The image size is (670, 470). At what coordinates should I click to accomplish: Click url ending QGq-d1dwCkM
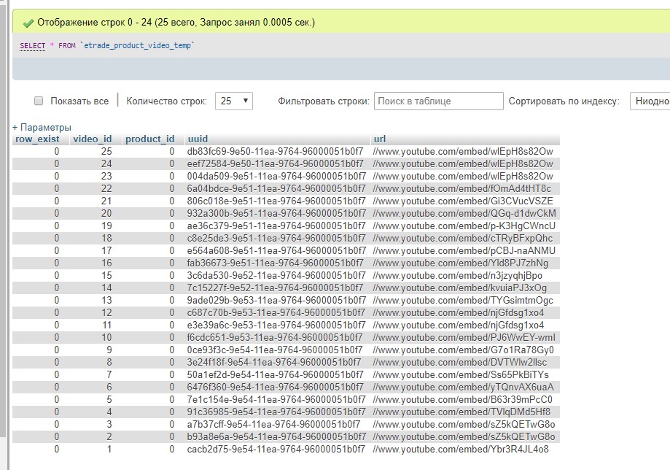click(464, 213)
